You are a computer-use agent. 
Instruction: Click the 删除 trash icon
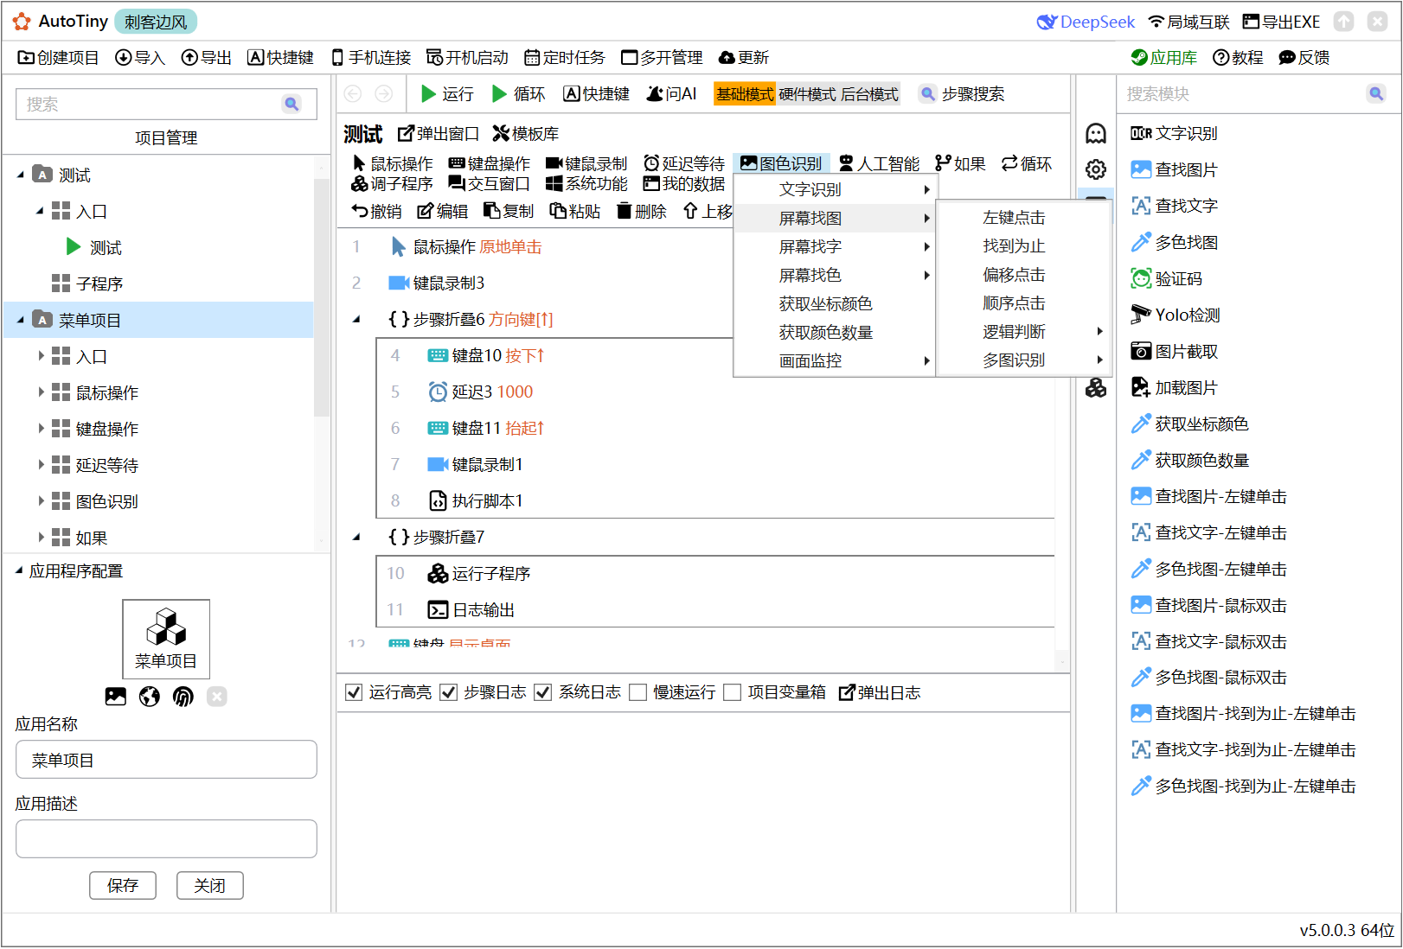[625, 211]
